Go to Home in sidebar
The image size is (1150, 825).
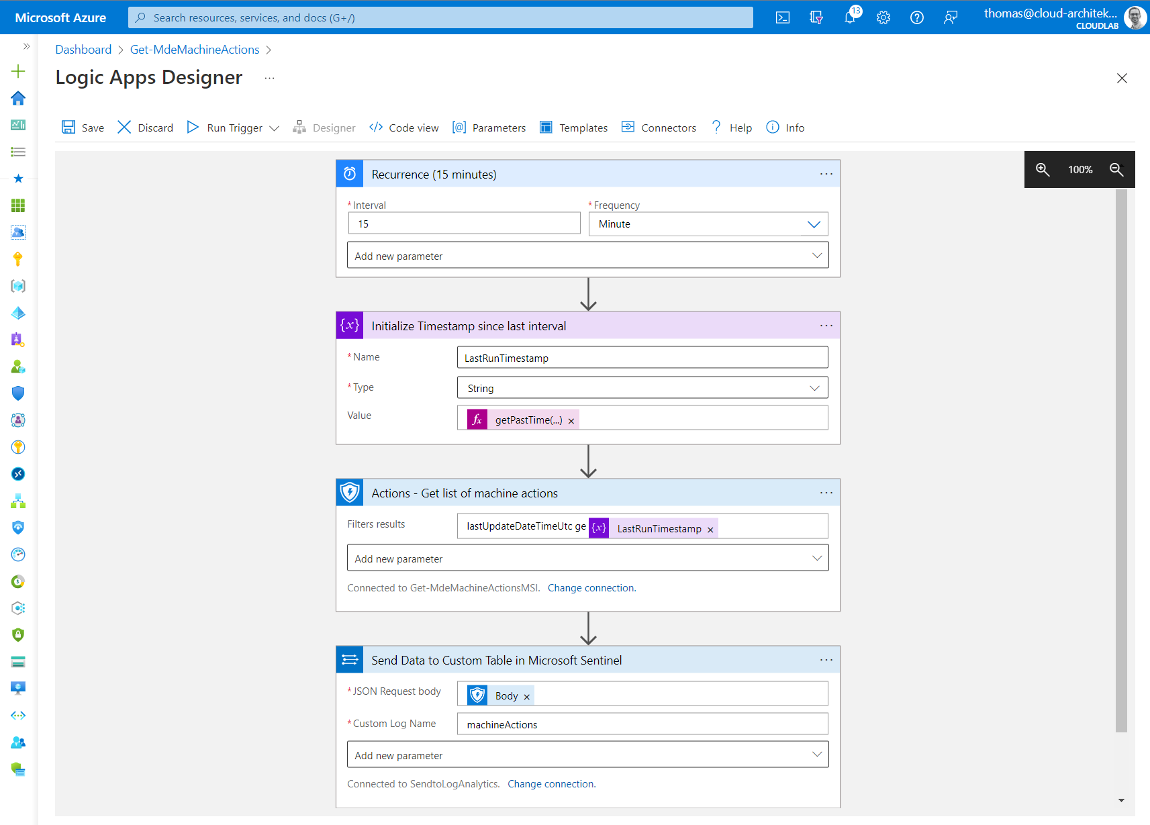pyautogui.click(x=18, y=98)
